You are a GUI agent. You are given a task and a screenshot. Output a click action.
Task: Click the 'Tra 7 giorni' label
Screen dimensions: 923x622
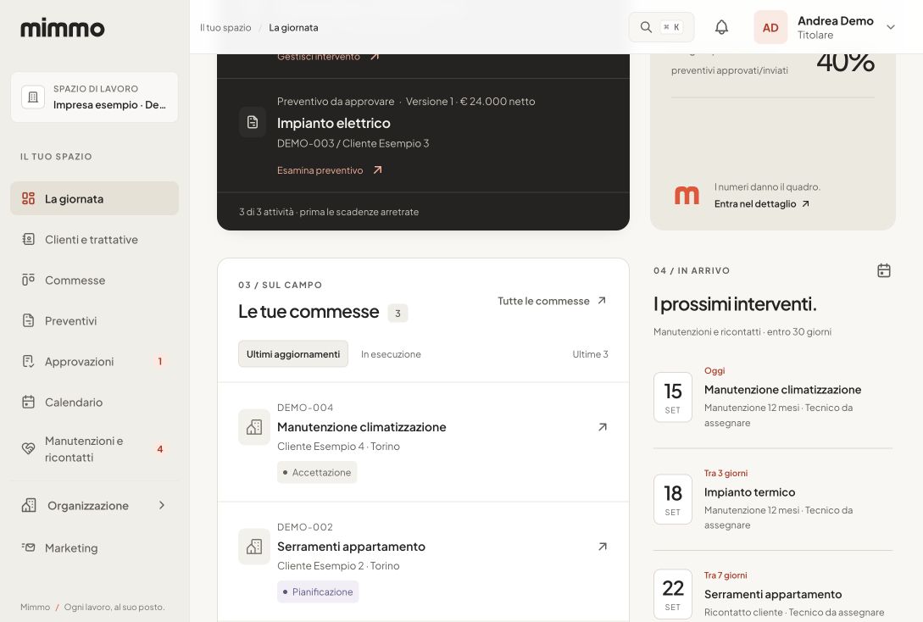point(726,575)
